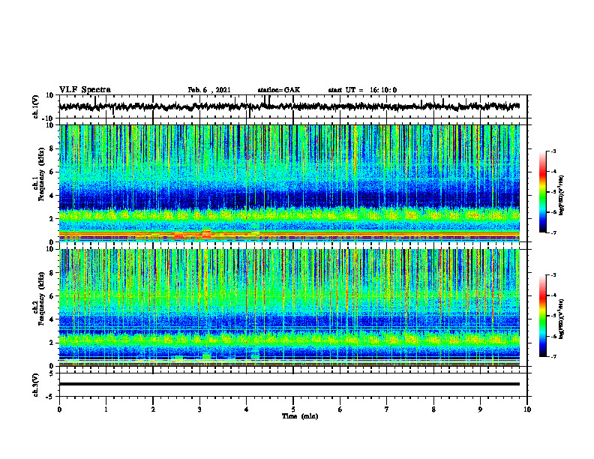This screenshot has height=459, width=594.
Task: Click time axis tick label "5" under "Time (min)"
Action: click(x=293, y=409)
